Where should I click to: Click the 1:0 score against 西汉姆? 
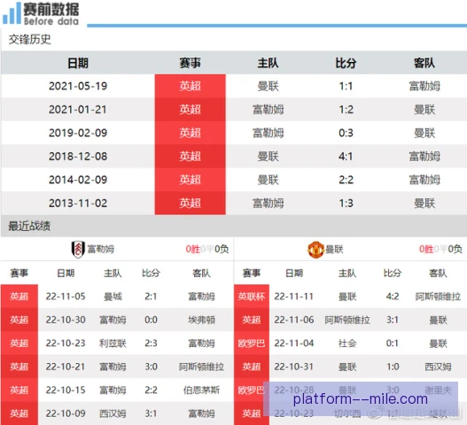click(393, 367)
